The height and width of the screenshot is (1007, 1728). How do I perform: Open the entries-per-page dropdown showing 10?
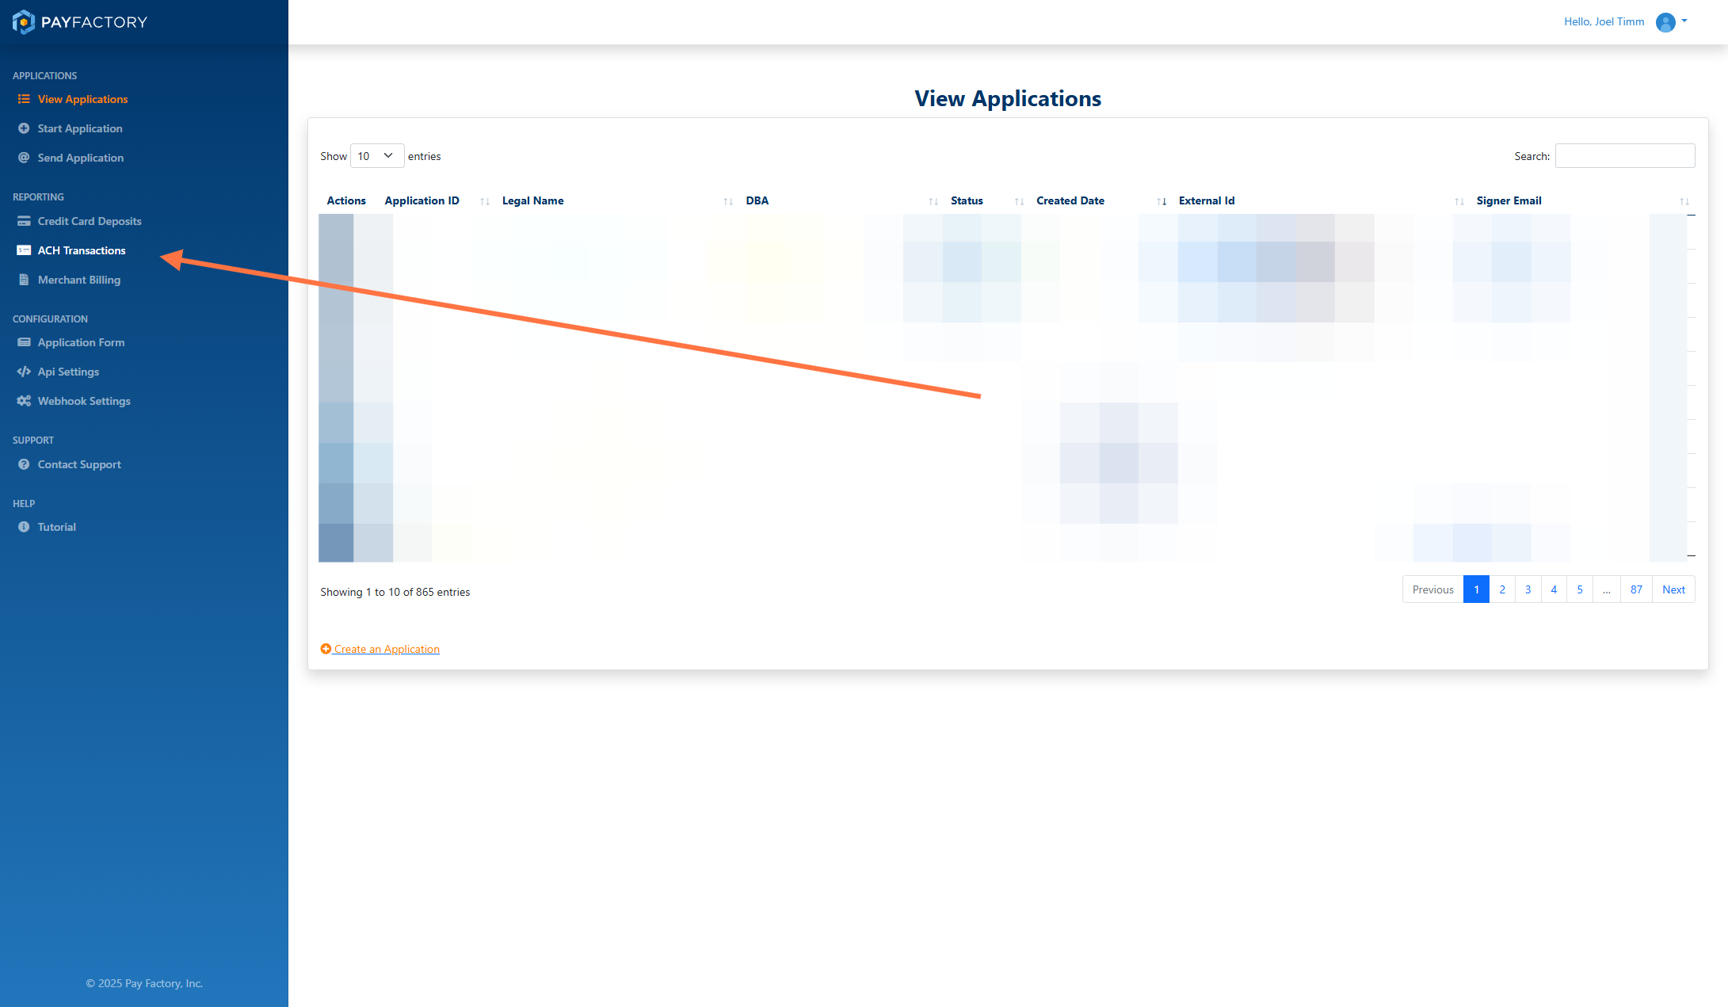point(377,156)
